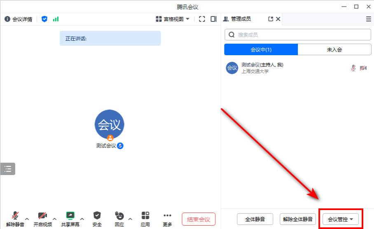Switch to the 未入会 tab
The height and width of the screenshot is (229, 374).
pos(334,49)
